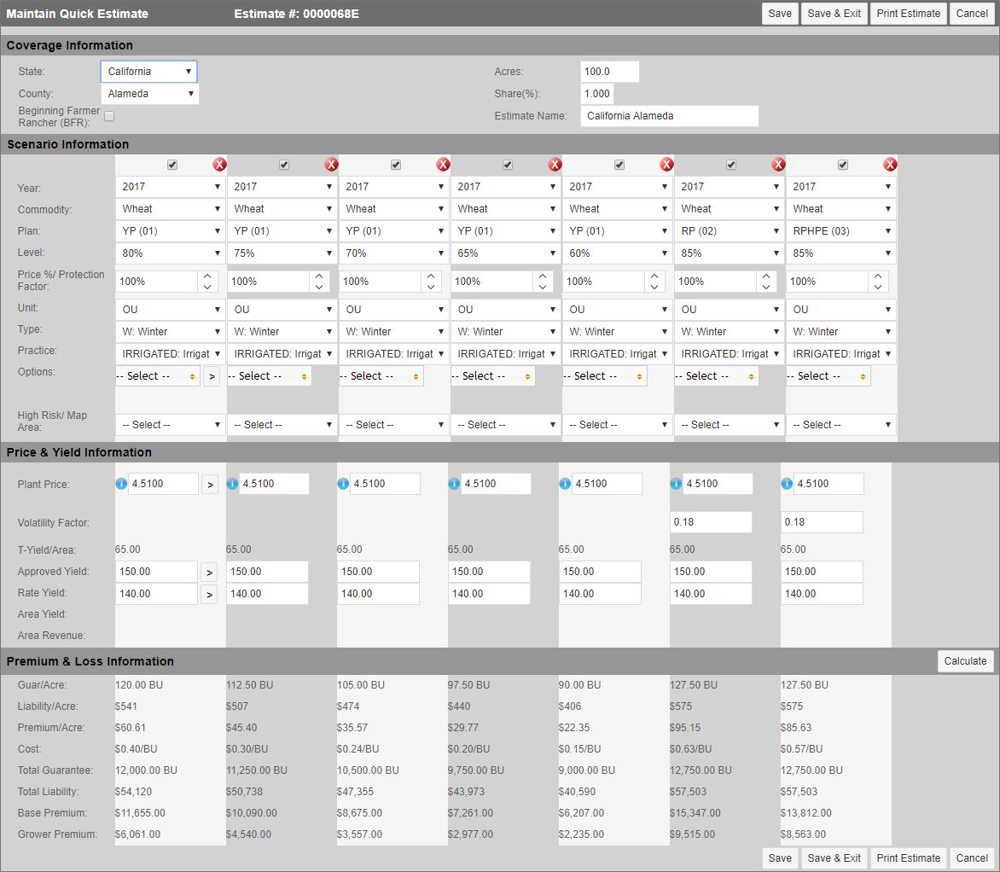Click Print Estimate in the header bar

908,14
